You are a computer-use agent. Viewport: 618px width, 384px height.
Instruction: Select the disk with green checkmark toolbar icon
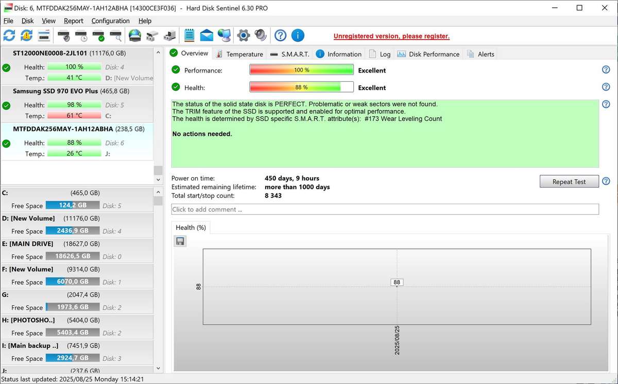[x=98, y=35]
